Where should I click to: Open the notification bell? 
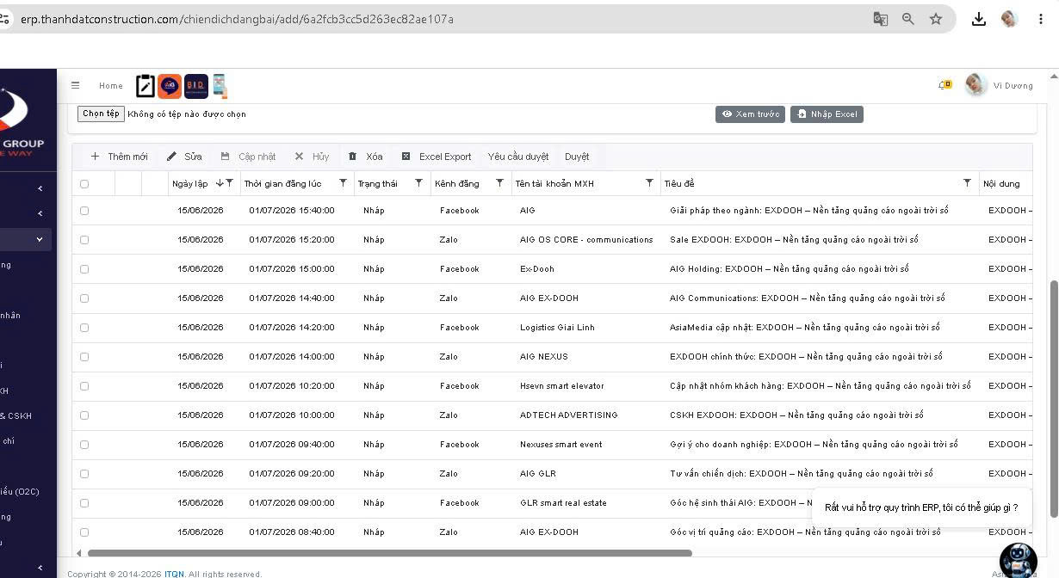944,85
